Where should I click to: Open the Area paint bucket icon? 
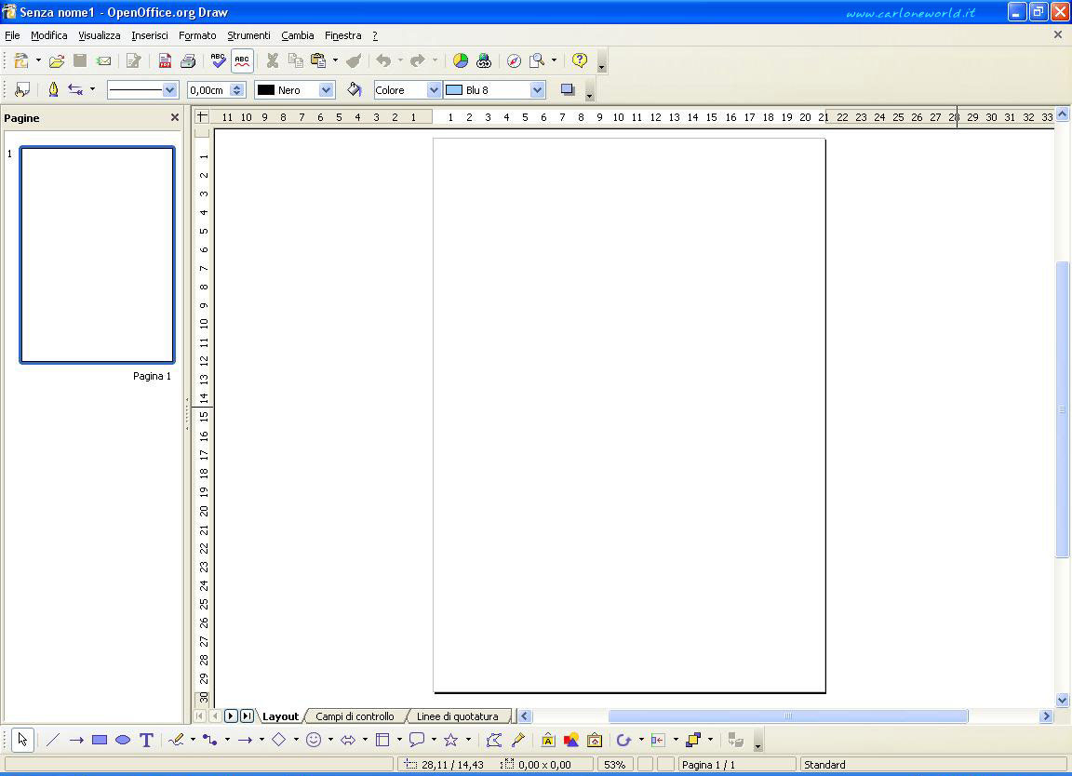pos(355,89)
